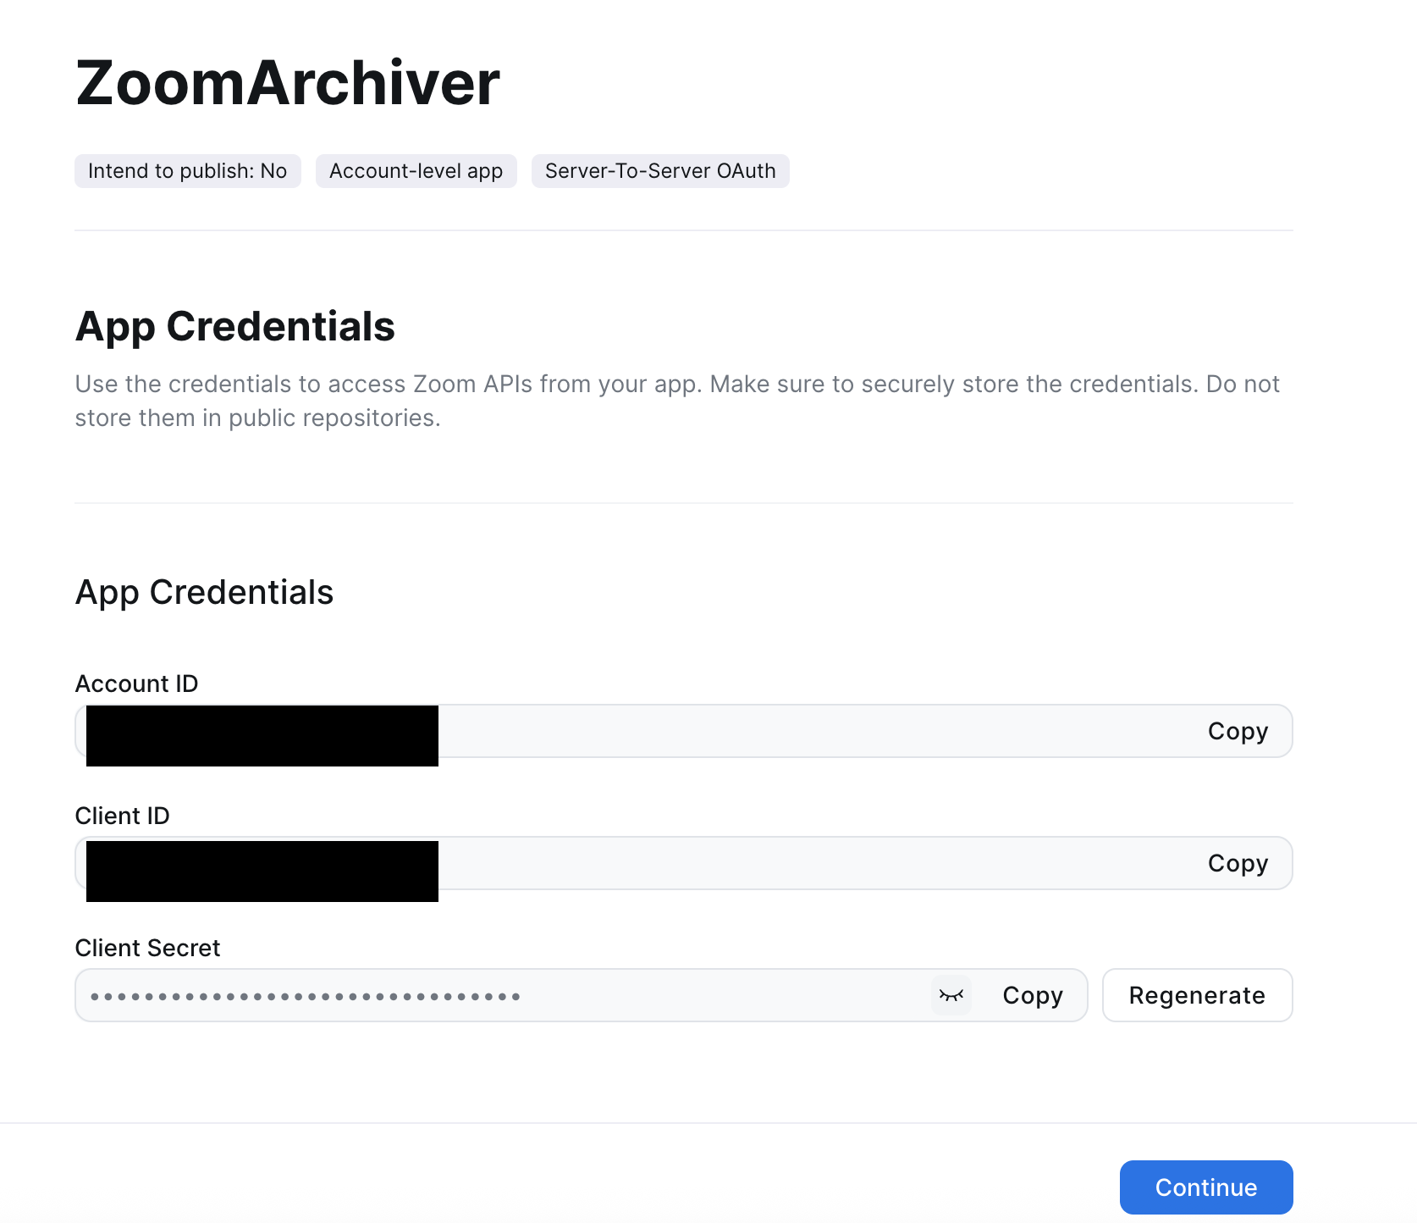Regenerate the Client Secret
The height and width of the screenshot is (1223, 1417).
1196,995
